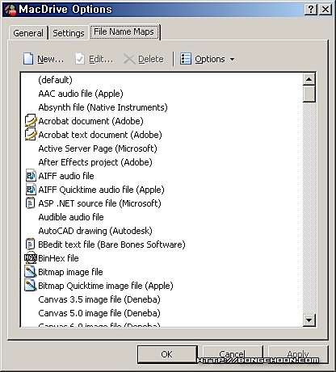
Task: Click the icon beside Acrobat document (Adobe)
Action: [31, 121]
